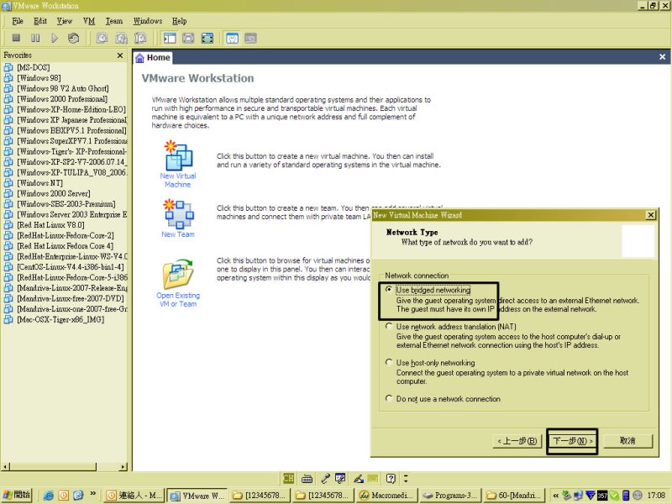Switch to Macromedi... taskbar button
Image resolution: width=672 pixels, height=504 pixels.
[386, 496]
